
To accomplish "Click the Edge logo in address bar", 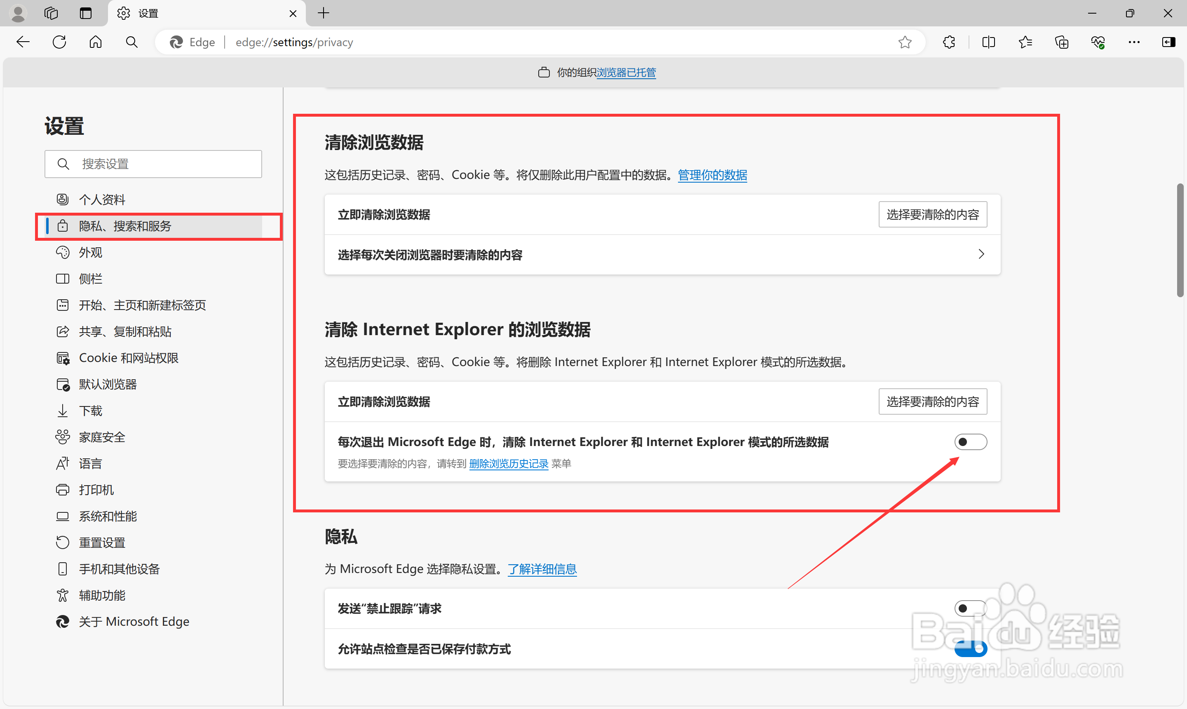I will coord(176,42).
